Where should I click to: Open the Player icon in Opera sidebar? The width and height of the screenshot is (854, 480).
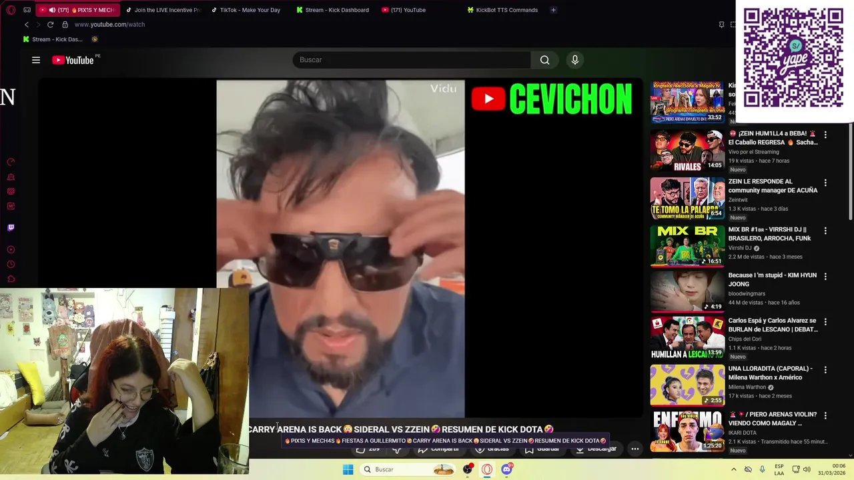pos(11,250)
